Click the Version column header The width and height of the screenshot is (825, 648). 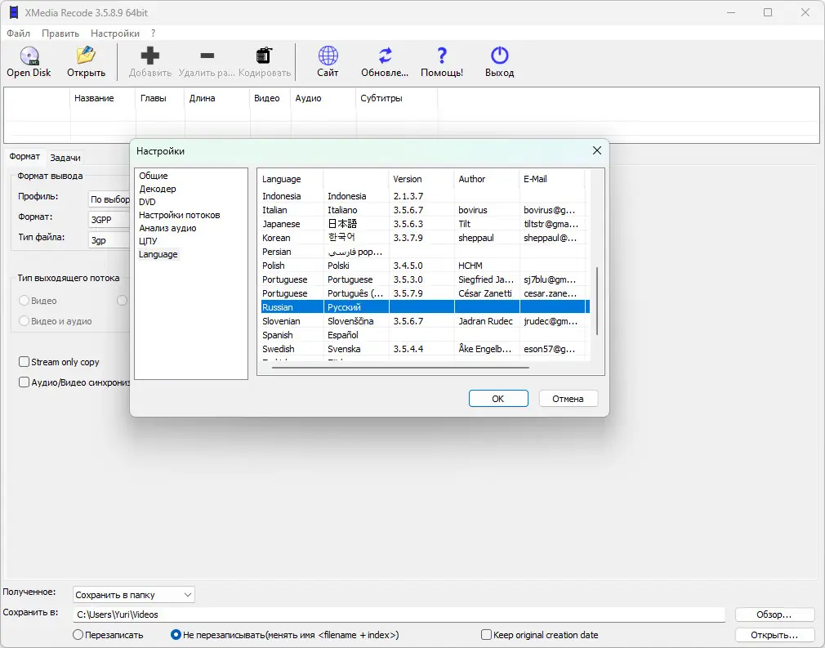[421, 179]
